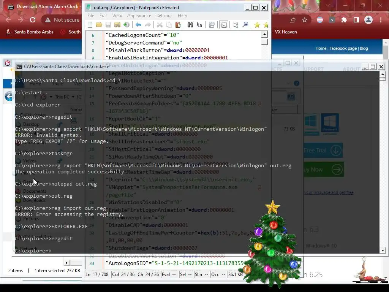
Task: Reload the page in Chrome
Action: click(33, 20)
